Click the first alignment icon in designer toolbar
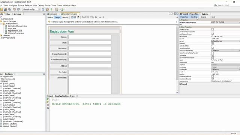The image size is (240, 135). coord(82,17)
